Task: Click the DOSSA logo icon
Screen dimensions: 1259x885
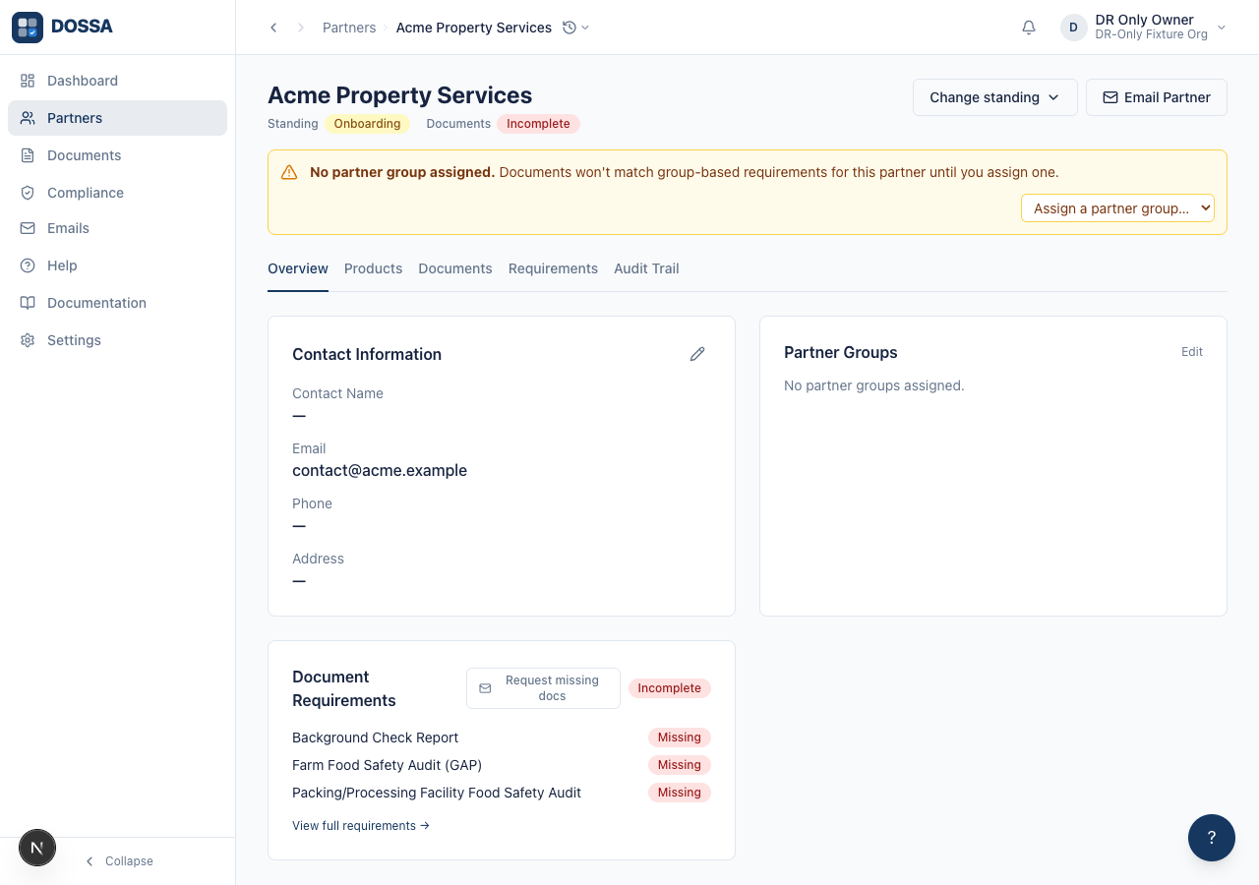Action: click(28, 28)
